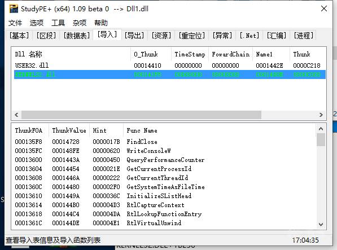This screenshot has height=250, width=337.
Task: Switch to the [进程] tab
Action: pyautogui.click(x=304, y=36)
